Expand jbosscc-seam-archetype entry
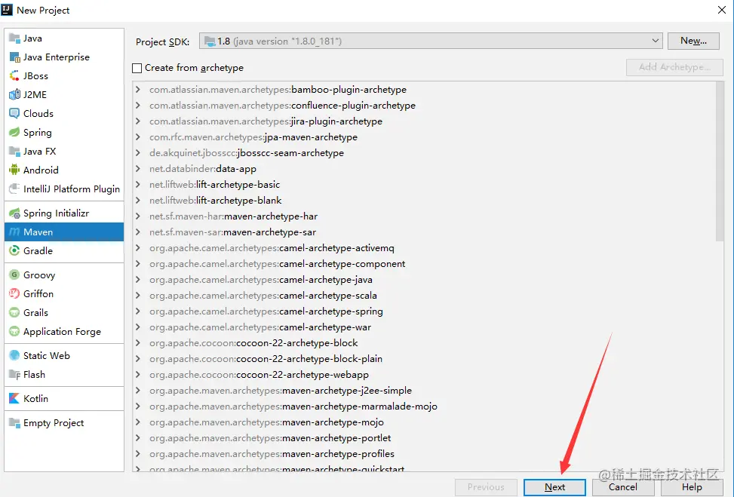Viewport: 734px width, 497px height. click(x=138, y=153)
